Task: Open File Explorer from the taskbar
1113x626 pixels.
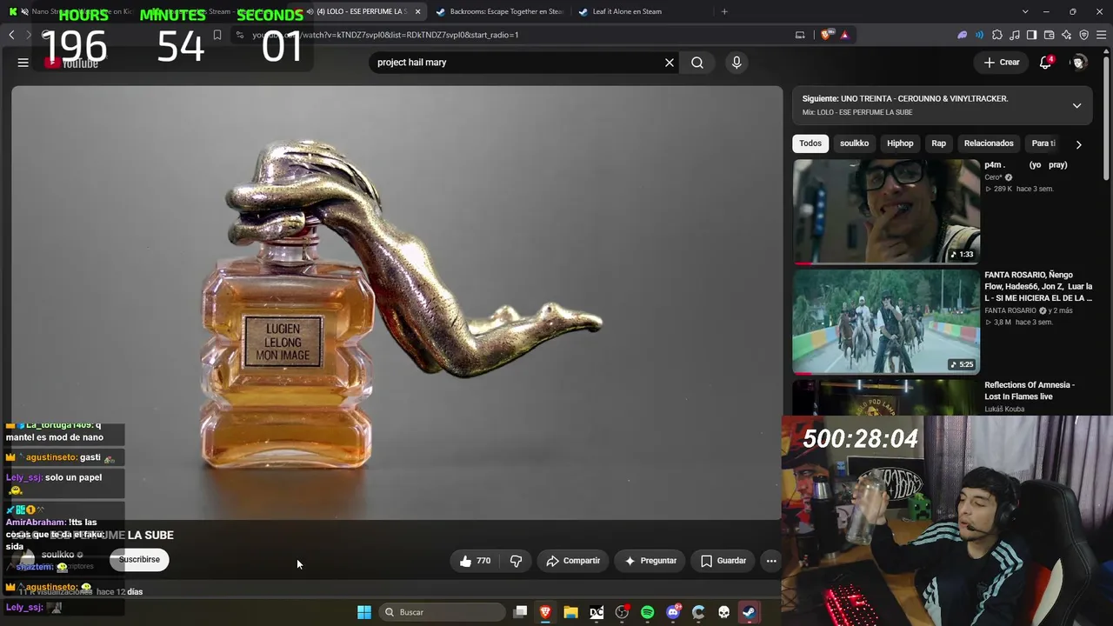Action: coord(570,612)
